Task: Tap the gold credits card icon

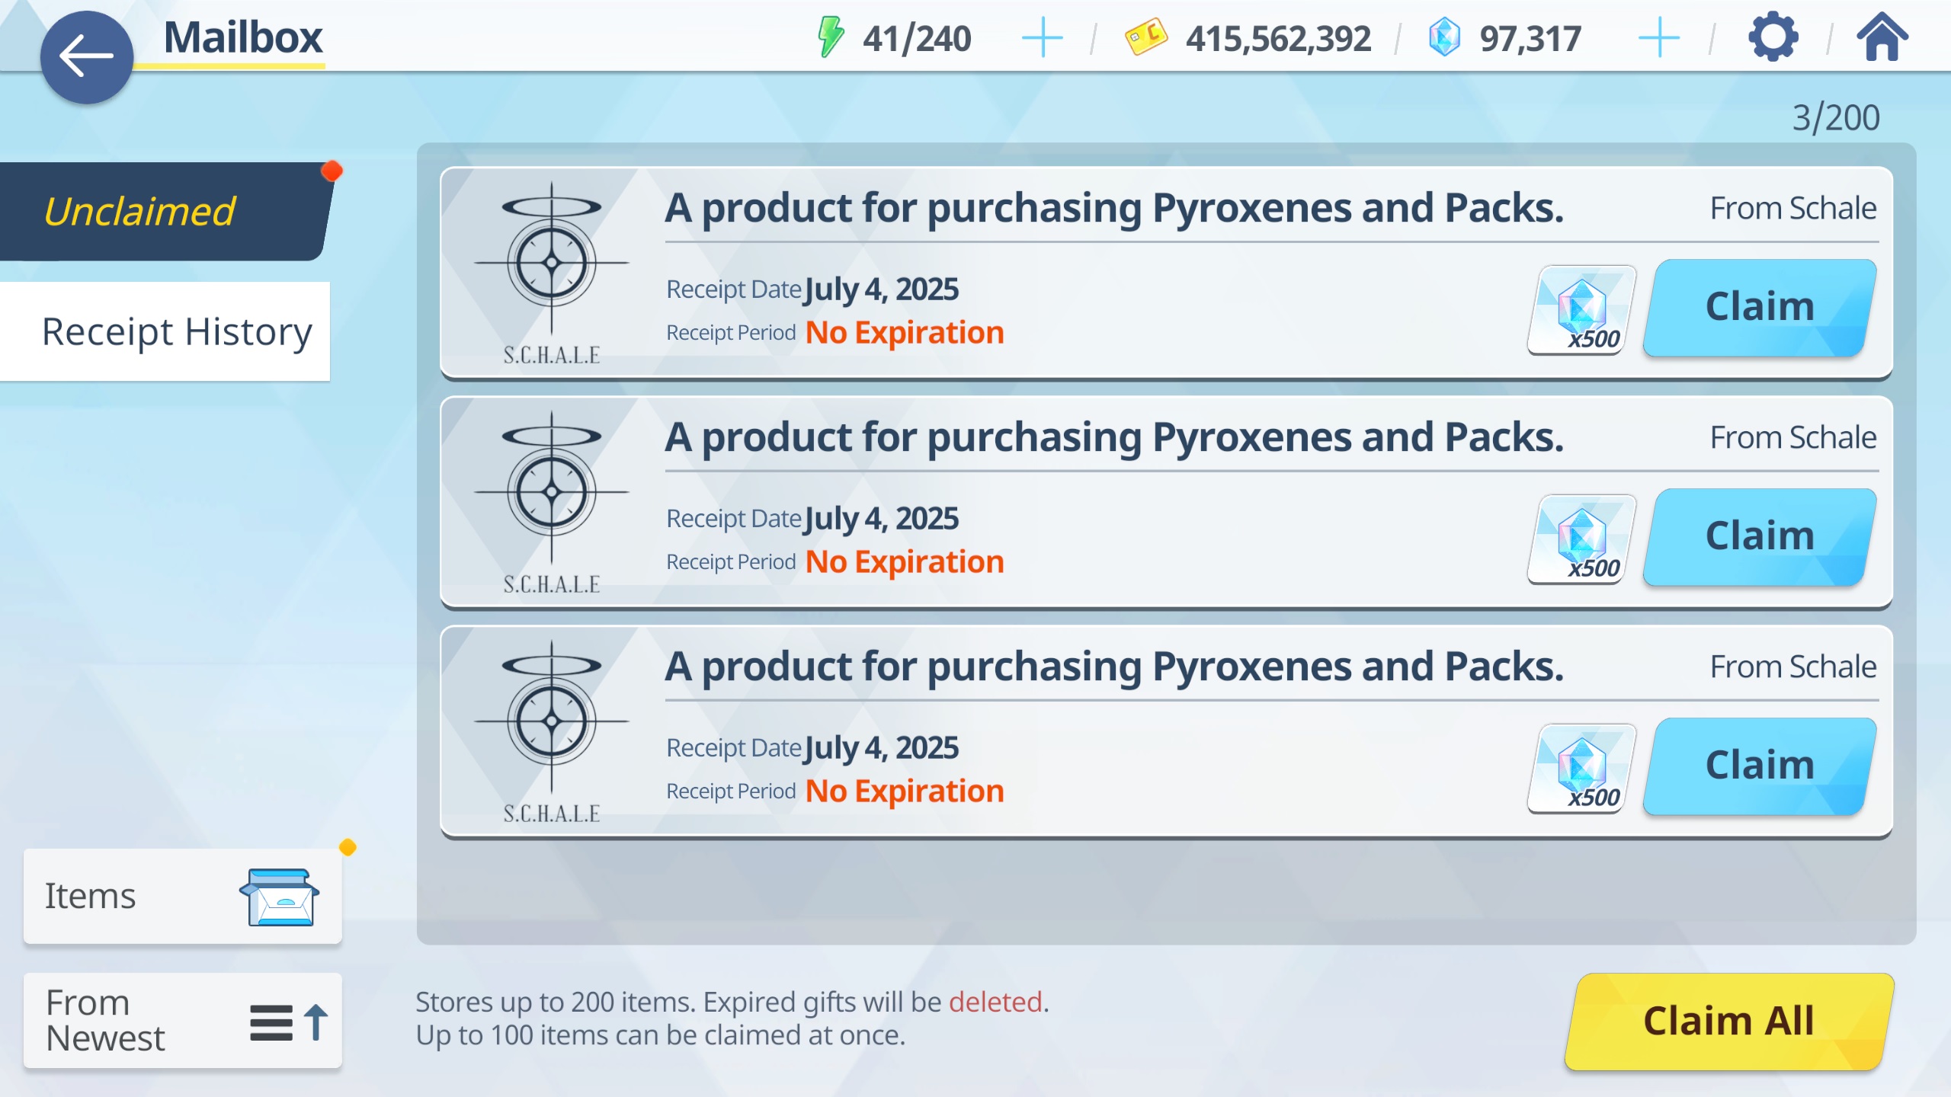Action: (1145, 37)
